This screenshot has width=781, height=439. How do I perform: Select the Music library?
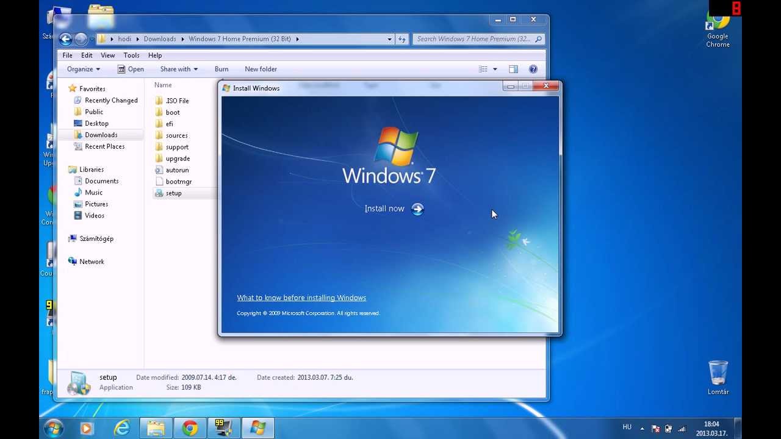93,193
